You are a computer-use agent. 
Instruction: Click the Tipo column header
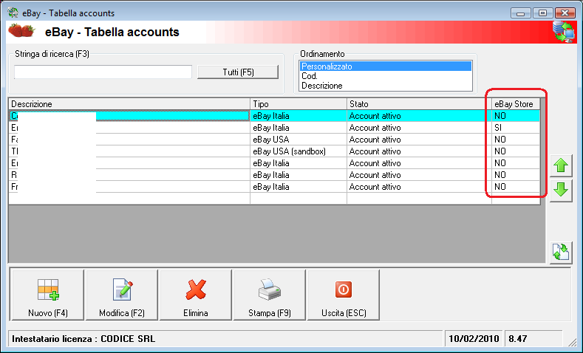coord(299,104)
